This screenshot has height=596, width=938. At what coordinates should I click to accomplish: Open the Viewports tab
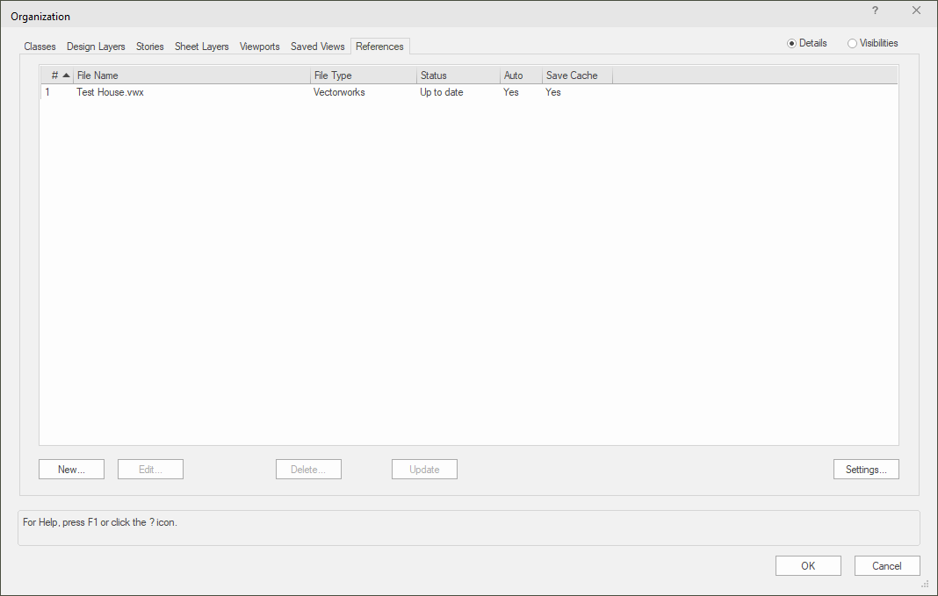click(x=259, y=47)
